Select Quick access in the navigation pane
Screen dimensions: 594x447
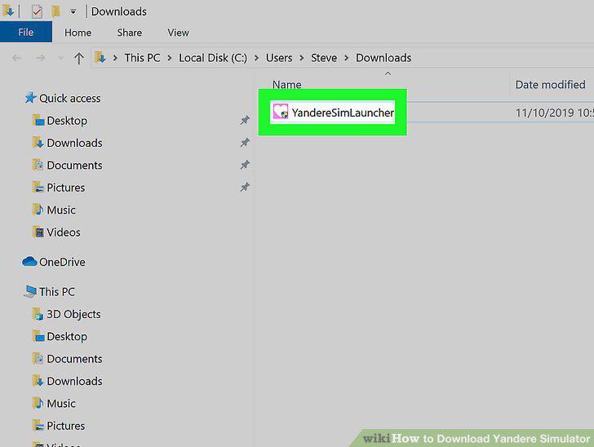[x=69, y=99]
